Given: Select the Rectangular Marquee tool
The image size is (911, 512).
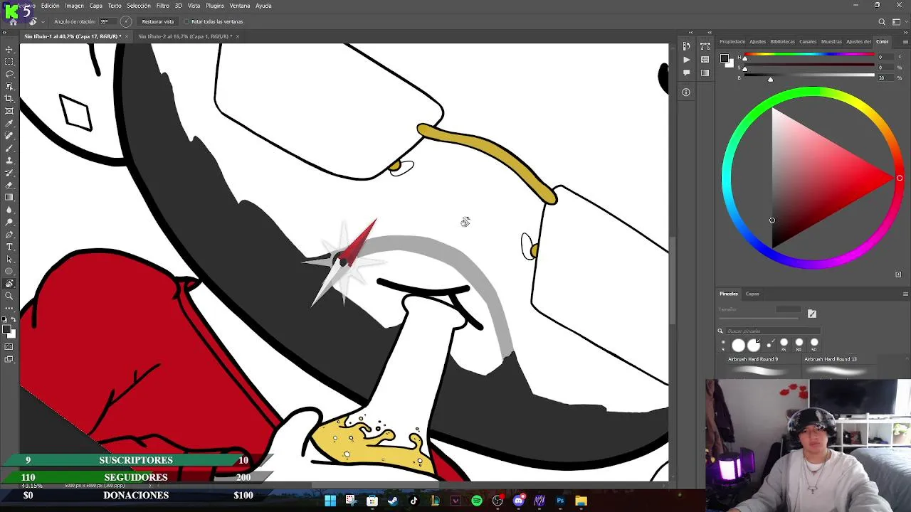Looking at the screenshot, I should pos(9,62).
